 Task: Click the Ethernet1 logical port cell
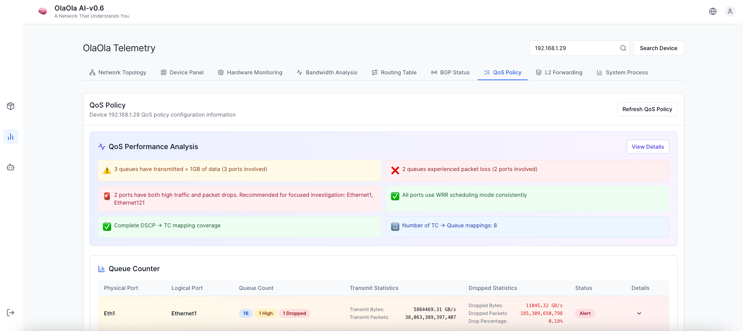(184, 313)
